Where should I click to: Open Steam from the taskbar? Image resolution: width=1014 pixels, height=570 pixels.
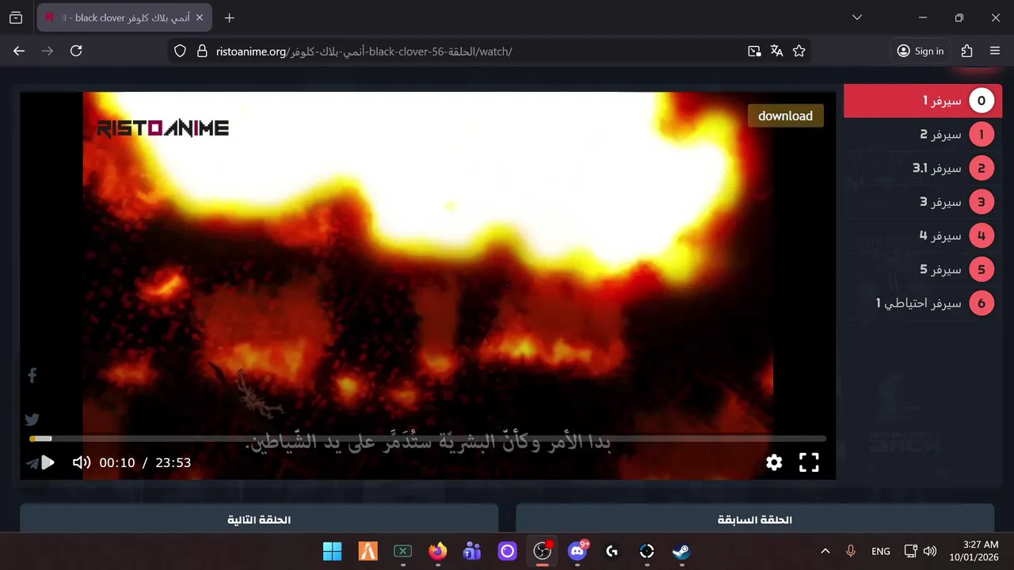tap(681, 551)
